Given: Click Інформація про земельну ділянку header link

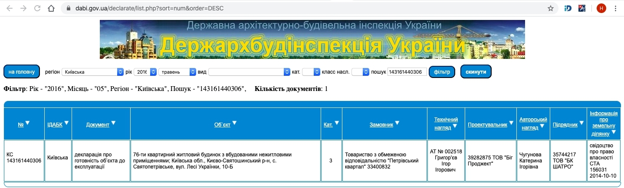Looking at the screenshot, I should (x=604, y=124).
